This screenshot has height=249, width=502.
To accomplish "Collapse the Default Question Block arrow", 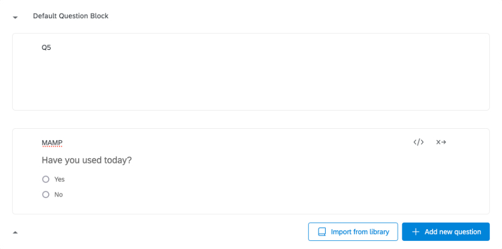I will coord(16,17).
